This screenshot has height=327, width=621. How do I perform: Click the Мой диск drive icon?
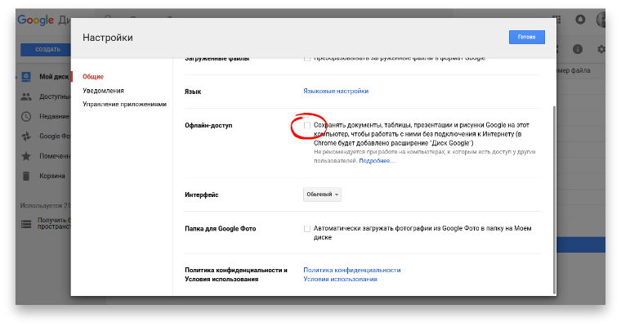[x=26, y=77]
